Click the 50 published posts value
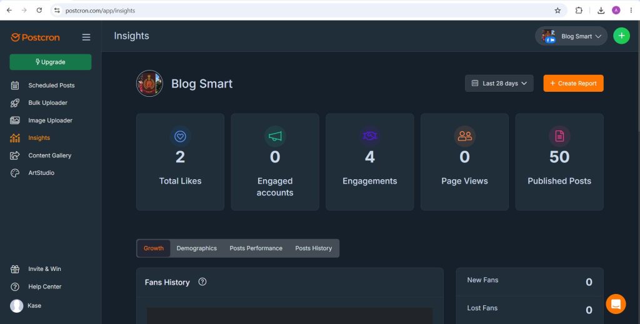This screenshot has width=640, height=324. (x=559, y=157)
